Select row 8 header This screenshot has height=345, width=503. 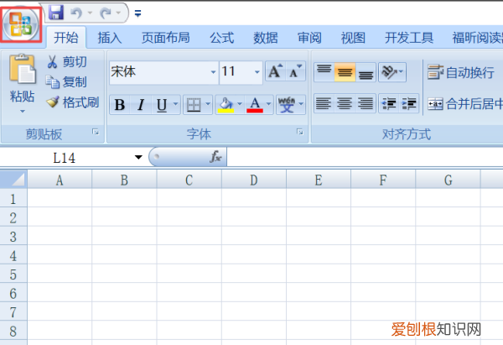13,331
